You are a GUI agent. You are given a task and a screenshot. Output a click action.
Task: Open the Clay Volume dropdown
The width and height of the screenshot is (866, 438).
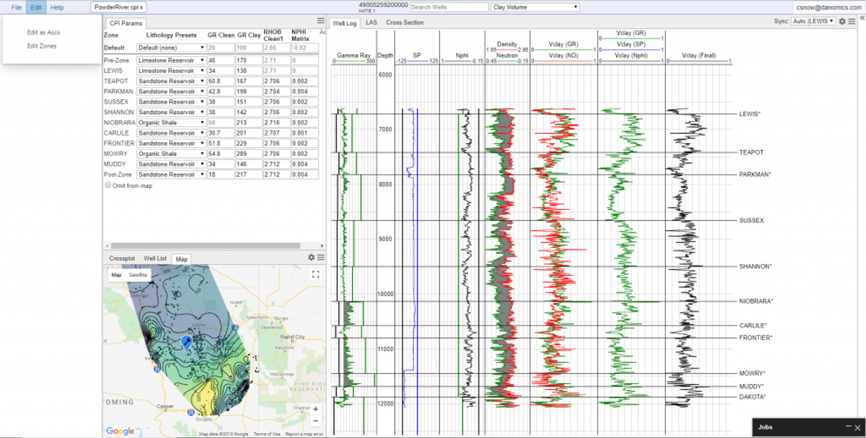(535, 7)
